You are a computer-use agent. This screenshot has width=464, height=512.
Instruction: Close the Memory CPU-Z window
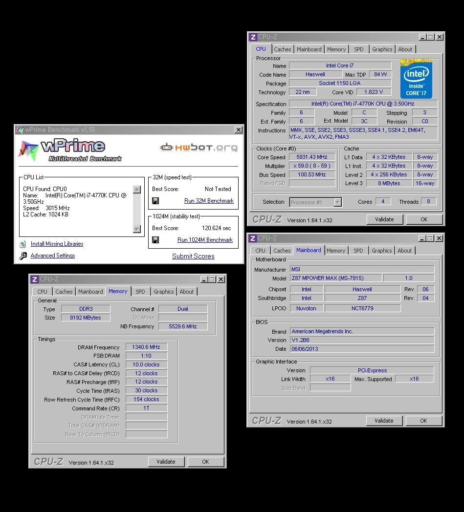(x=221, y=279)
